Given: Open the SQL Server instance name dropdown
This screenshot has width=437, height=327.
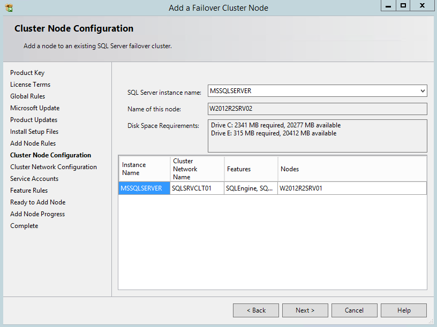Looking at the screenshot, I should (x=423, y=91).
